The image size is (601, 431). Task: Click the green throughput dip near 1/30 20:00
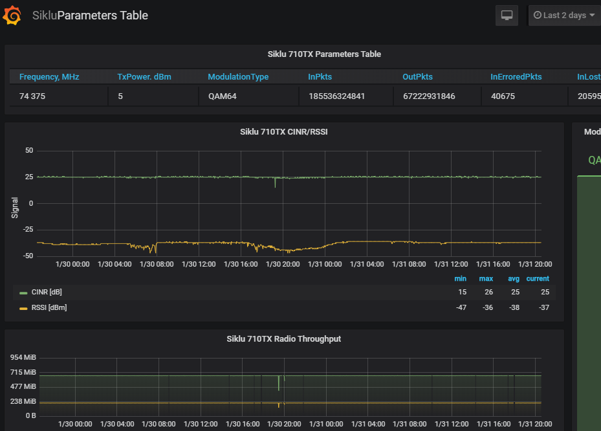(279, 382)
